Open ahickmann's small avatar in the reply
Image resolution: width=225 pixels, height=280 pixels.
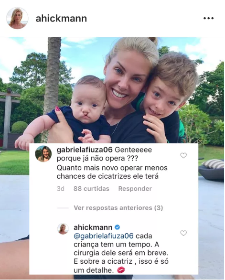point(63,229)
